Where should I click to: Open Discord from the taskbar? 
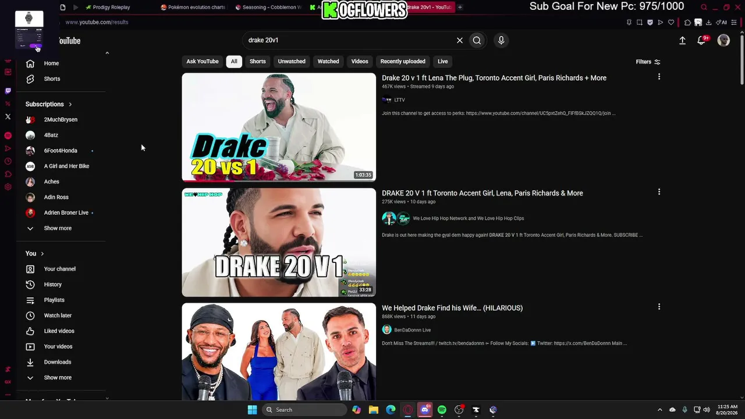tap(425, 410)
